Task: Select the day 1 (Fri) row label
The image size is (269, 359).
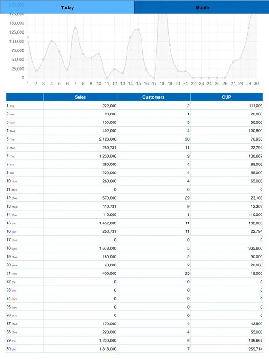Action: 10,106
